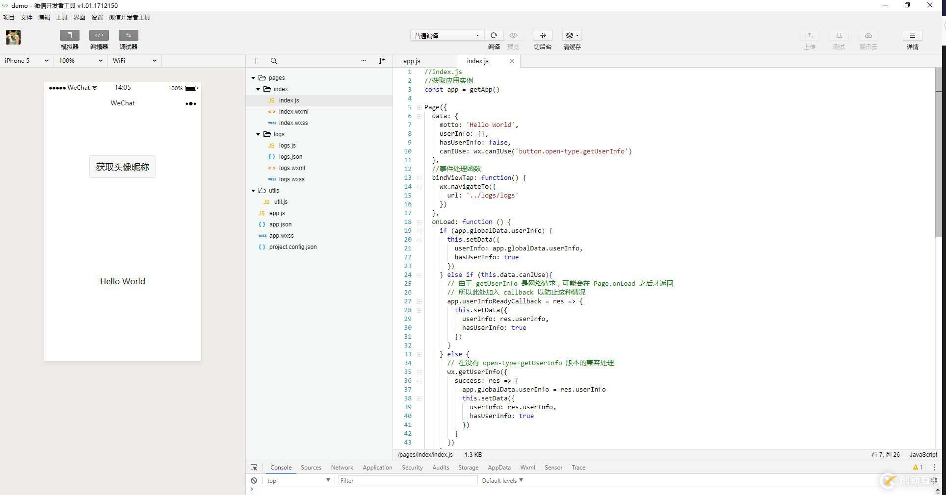Open the console context dropdown top
Screen dimensions: 946x495
299,481
